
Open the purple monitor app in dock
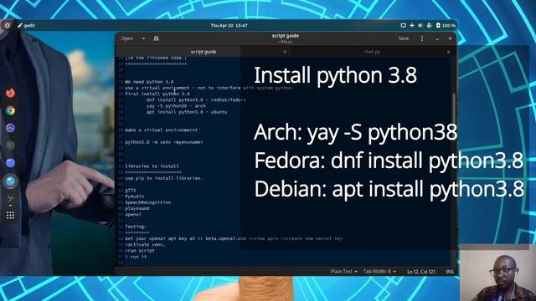tap(10, 128)
